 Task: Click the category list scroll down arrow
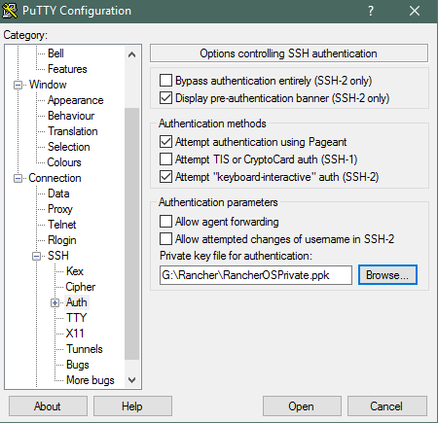point(131,379)
